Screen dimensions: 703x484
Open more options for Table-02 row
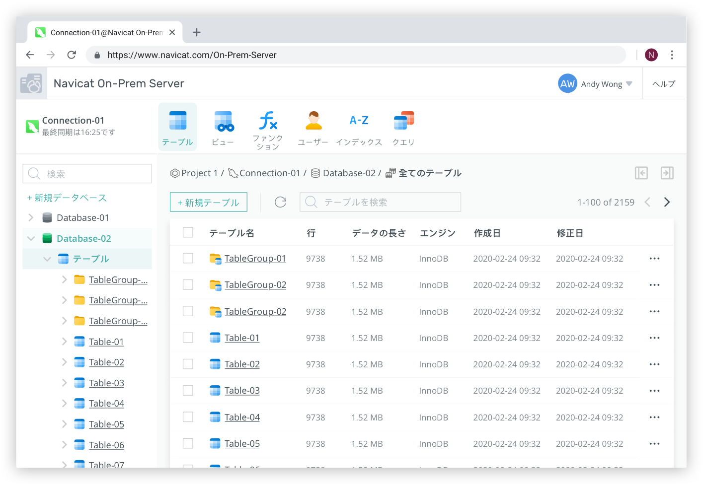(655, 364)
